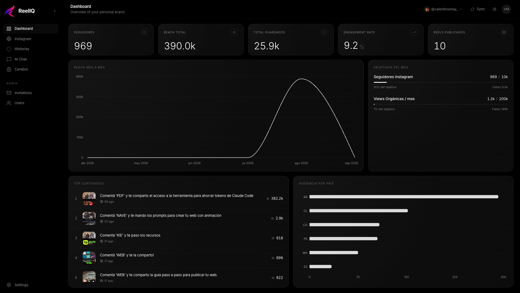
Task: Go to Historias in sidebar
Action: tap(31, 49)
